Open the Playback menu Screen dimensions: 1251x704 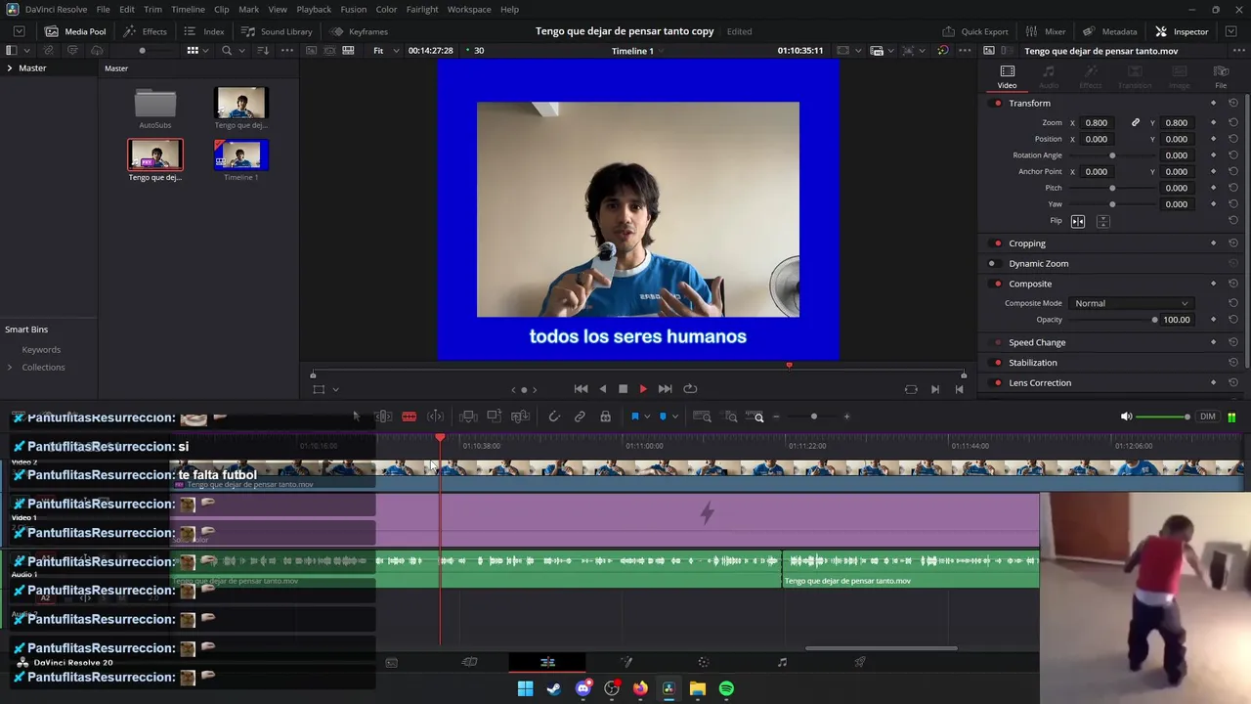tap(314, 9)
